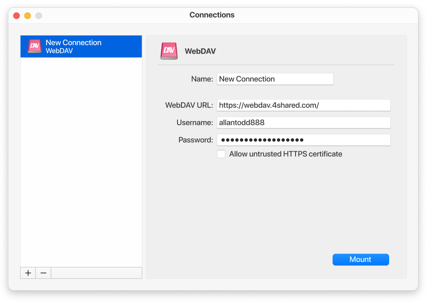Click the DAV book icon in the detail header
The width and height of the screenshot is (426, 305).
point(169,51)
